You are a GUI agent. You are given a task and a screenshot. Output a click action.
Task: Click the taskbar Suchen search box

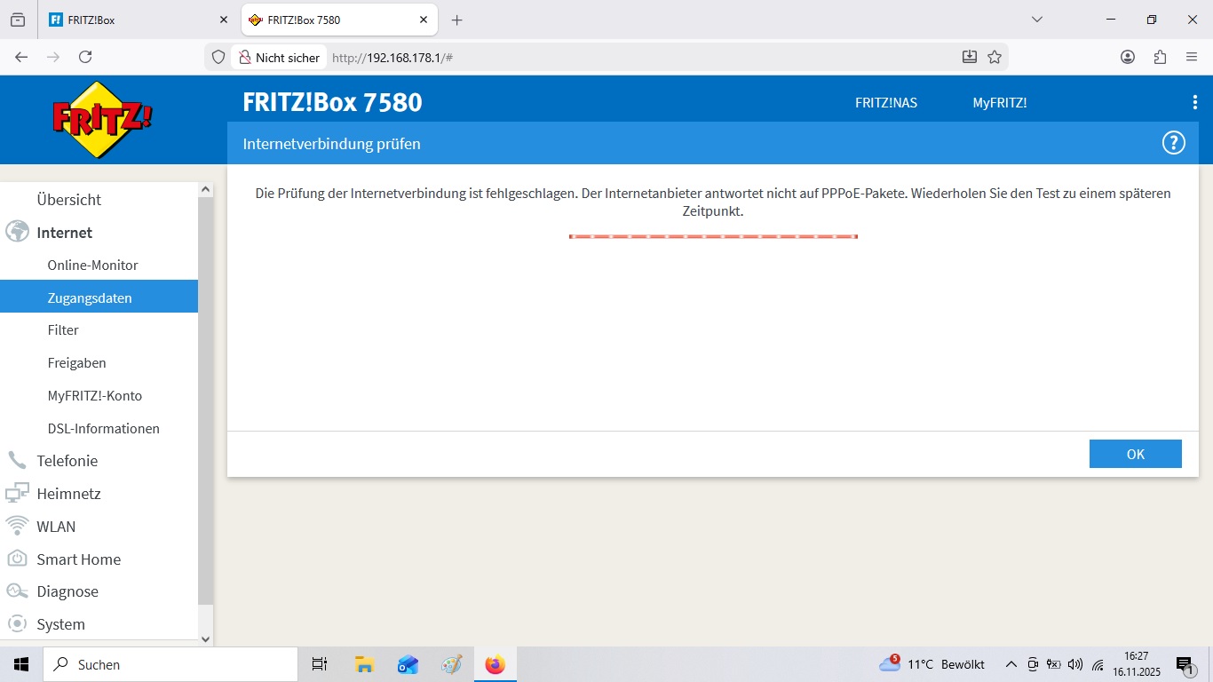170,664
